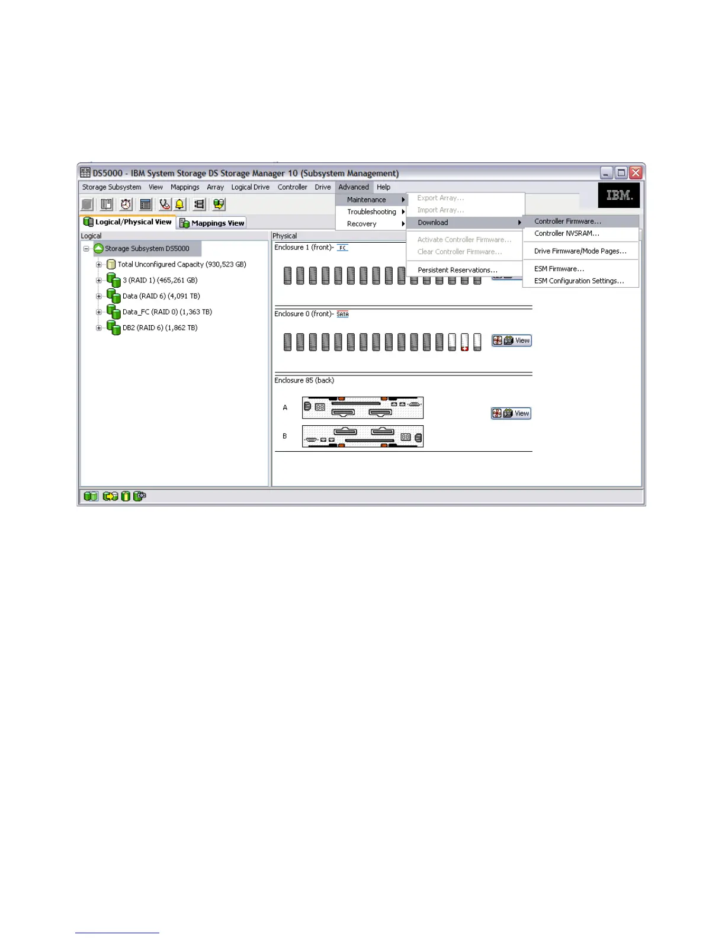Open the Controller menu
The width and height of the screenshot is (725, 938).
293,187
